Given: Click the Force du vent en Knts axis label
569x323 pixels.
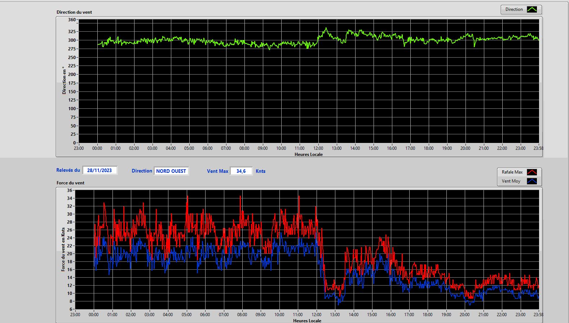Looking at the screenshot, I should (63, 249).
